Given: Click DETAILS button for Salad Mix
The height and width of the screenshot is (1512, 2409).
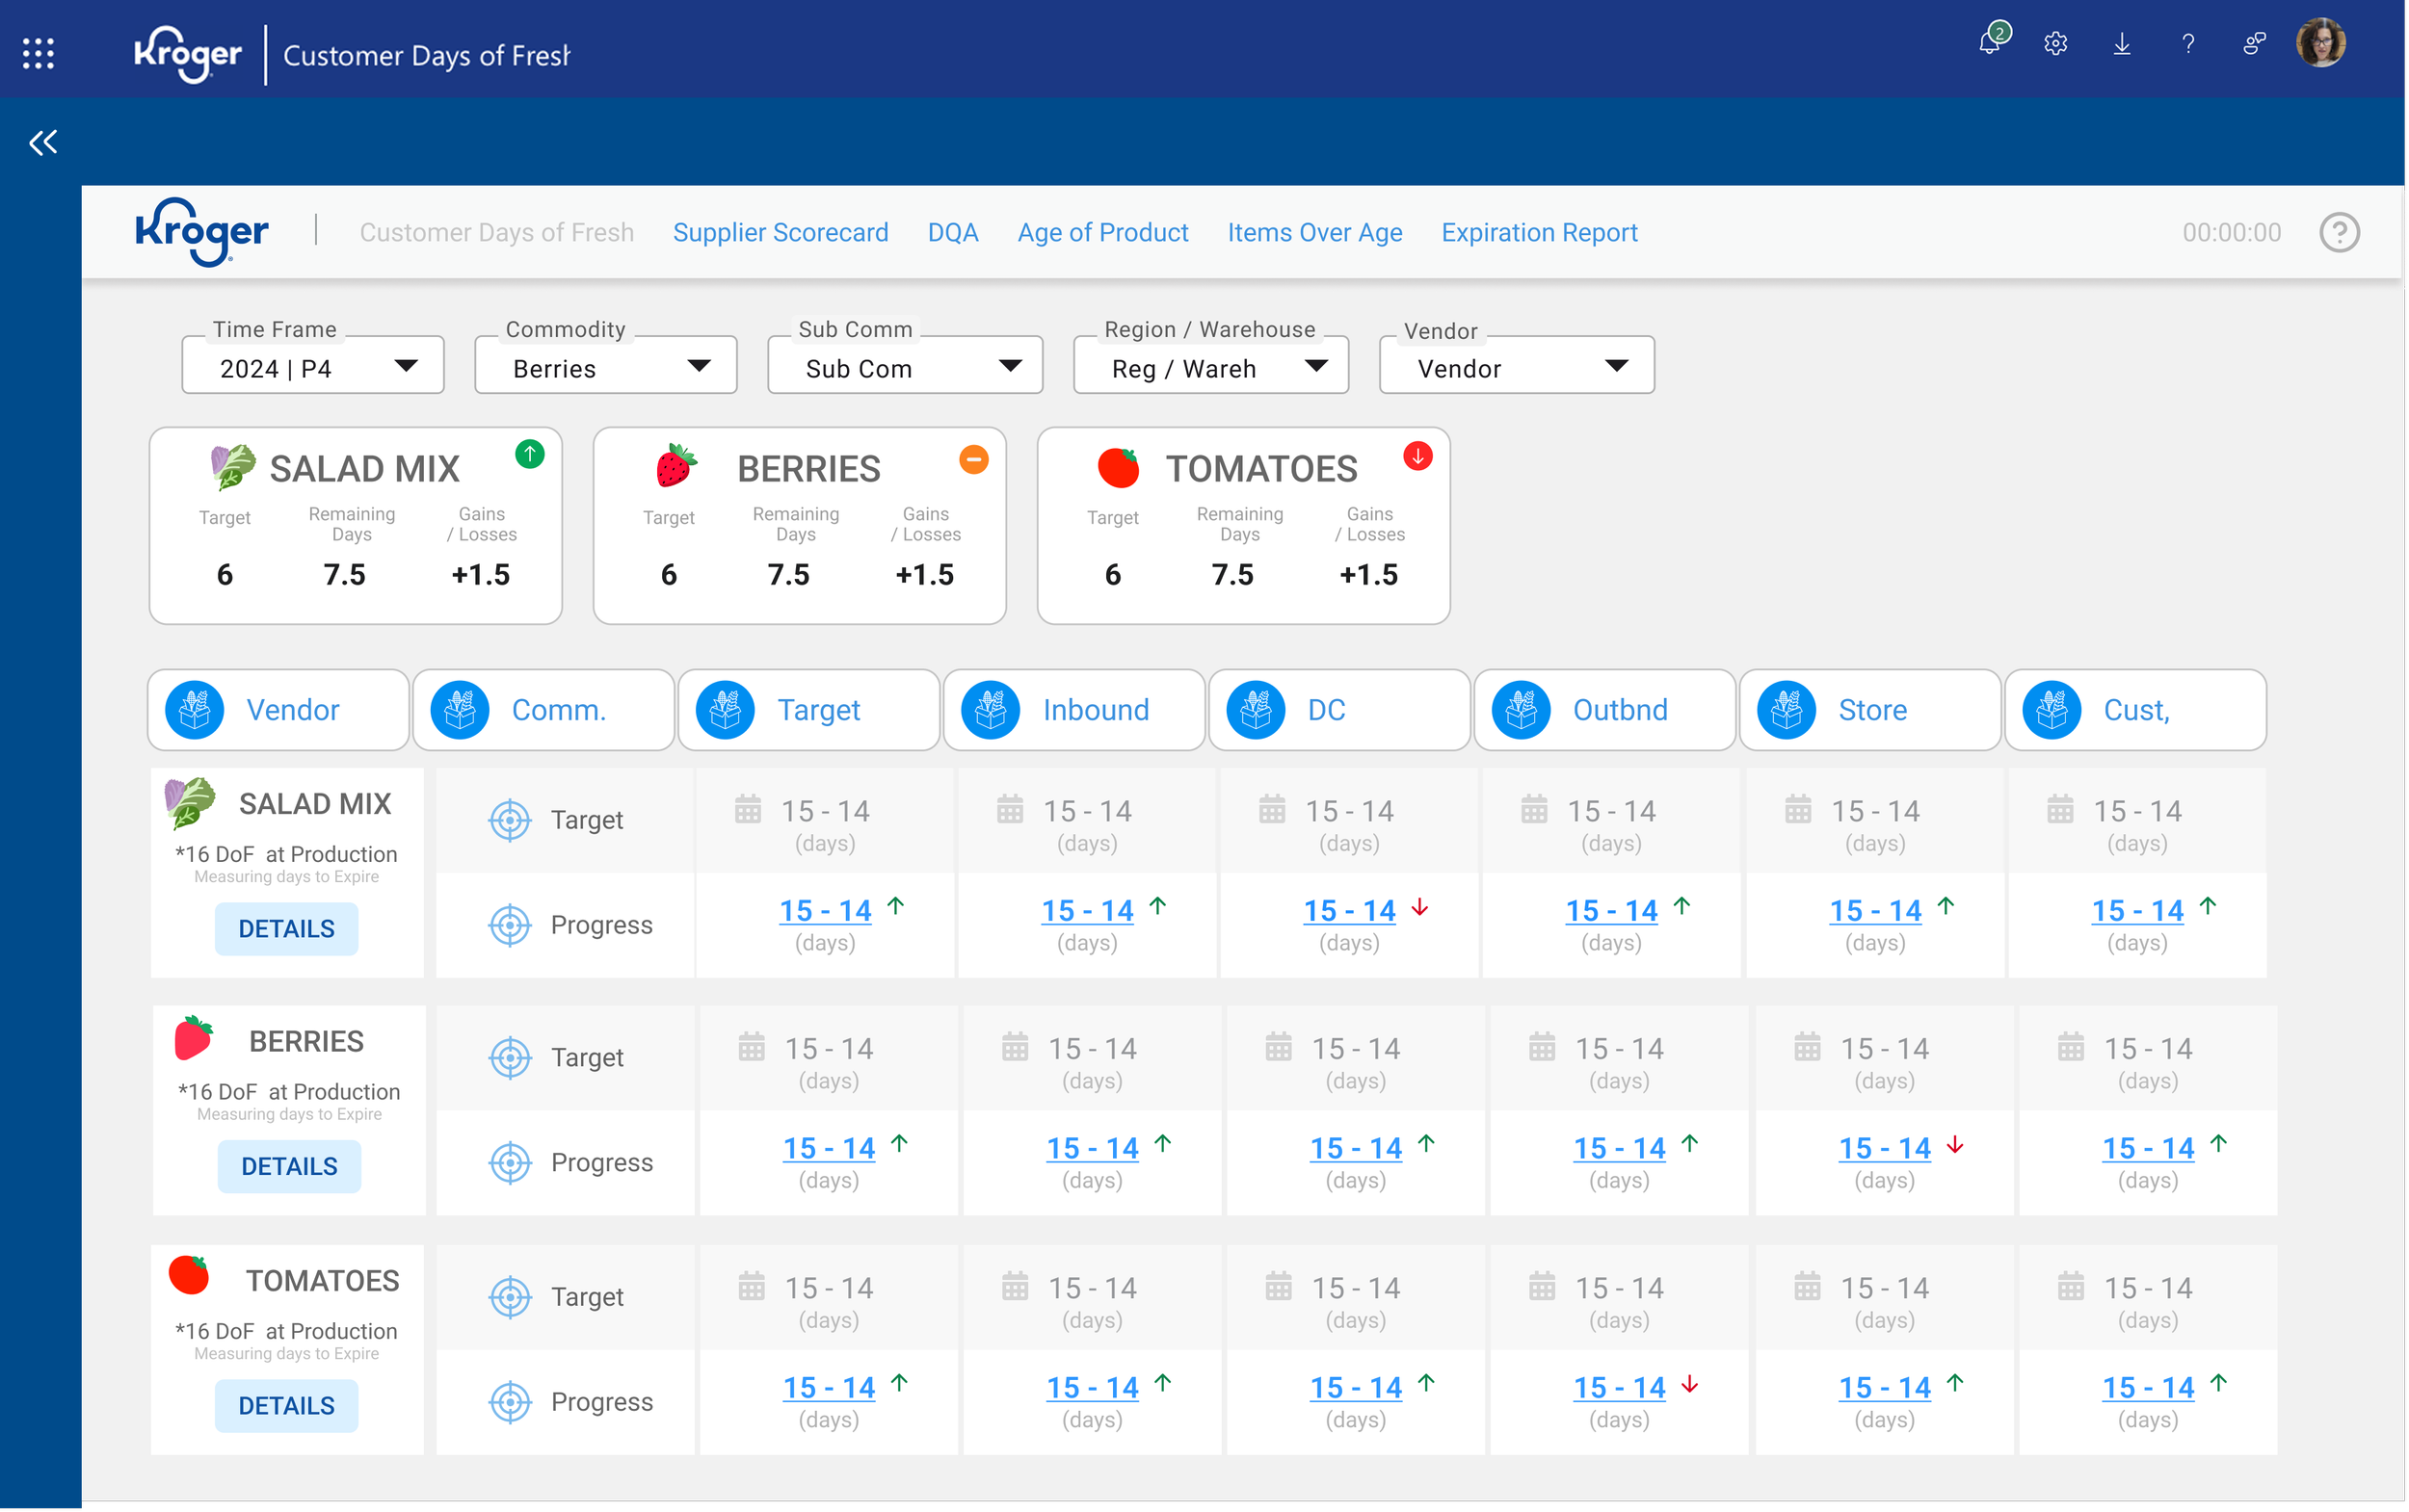Looking at the screenshot, I should click(x=286, y=929).
